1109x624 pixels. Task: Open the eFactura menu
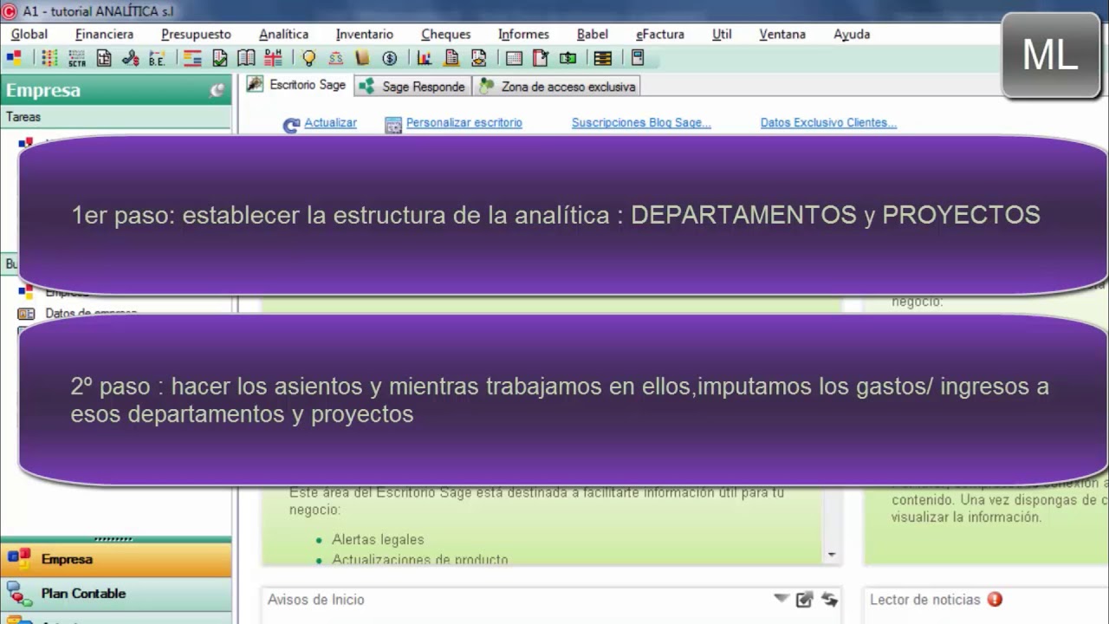(x=660, y=34)
